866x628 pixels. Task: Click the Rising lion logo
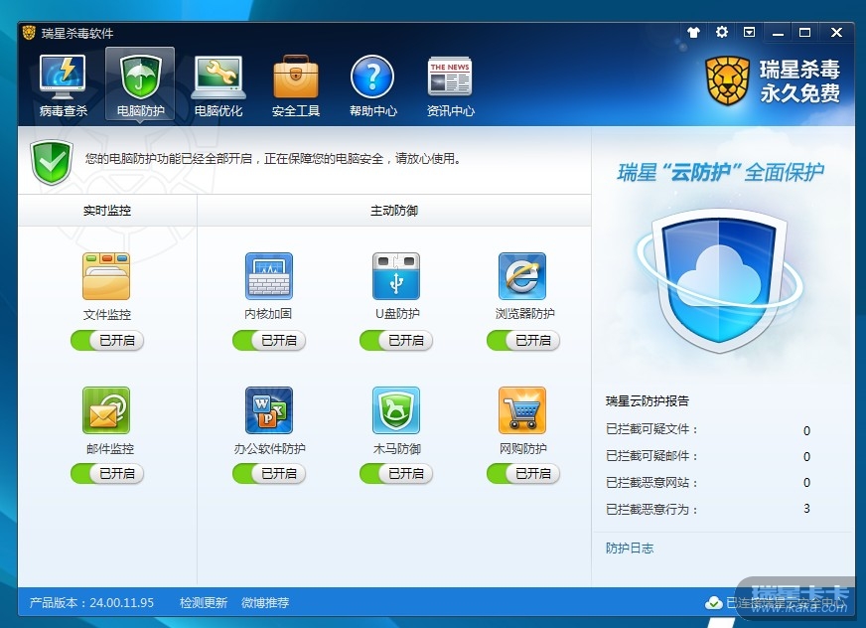[x=727, y=81]
